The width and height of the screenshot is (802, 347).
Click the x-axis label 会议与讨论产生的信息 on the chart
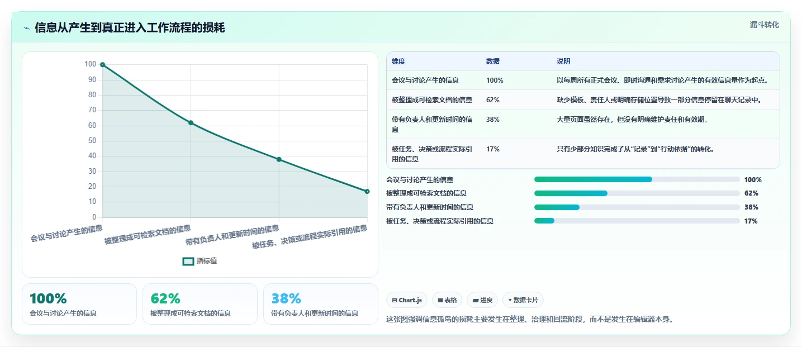[x=67, y=233]
